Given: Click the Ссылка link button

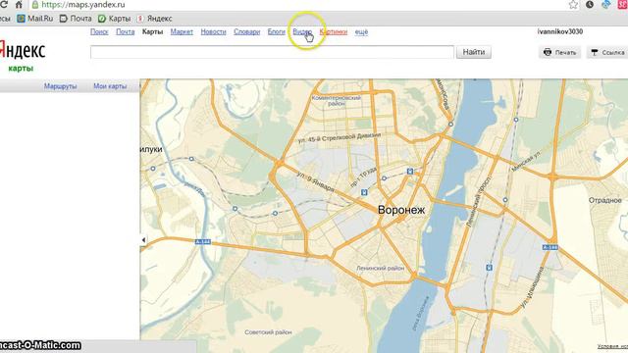Looking at the screenshot, I should click(607, 52).
